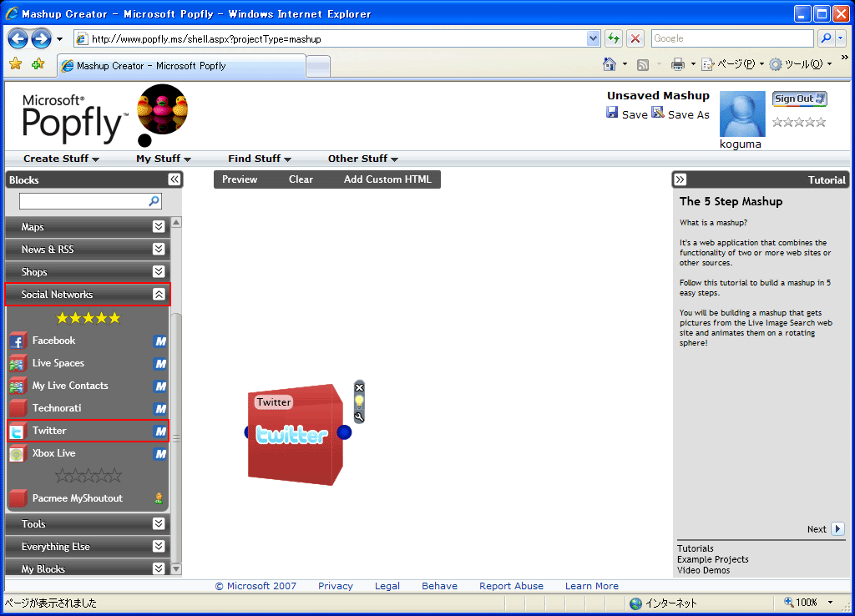Expand the My Blocks category
Image resolution: width=855 pixels, height=616 pixels.
coord(159,568)
